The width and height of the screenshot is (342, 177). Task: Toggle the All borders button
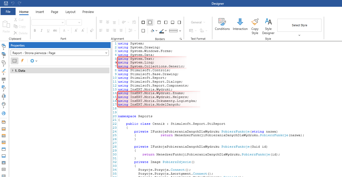143,22
